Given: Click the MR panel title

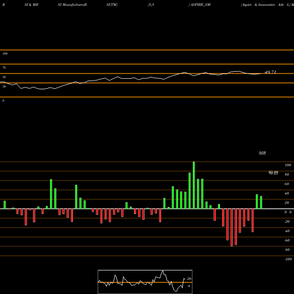Looking at the screenshot, I should coord(262,153).
